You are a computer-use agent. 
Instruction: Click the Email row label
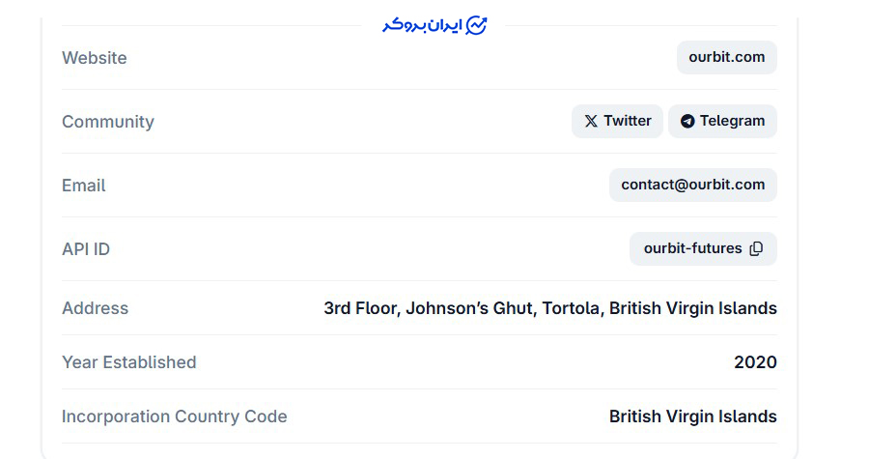(x=84, y=186)
